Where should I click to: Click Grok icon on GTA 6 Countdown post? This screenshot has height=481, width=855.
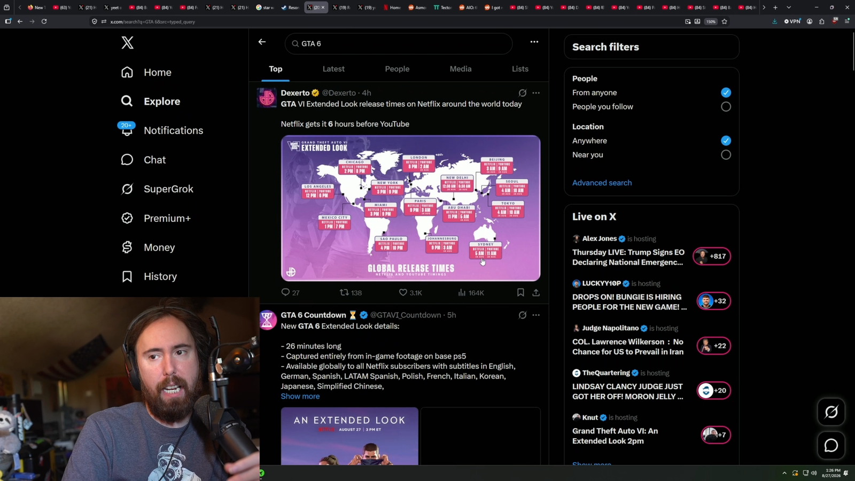pos(523,315)
